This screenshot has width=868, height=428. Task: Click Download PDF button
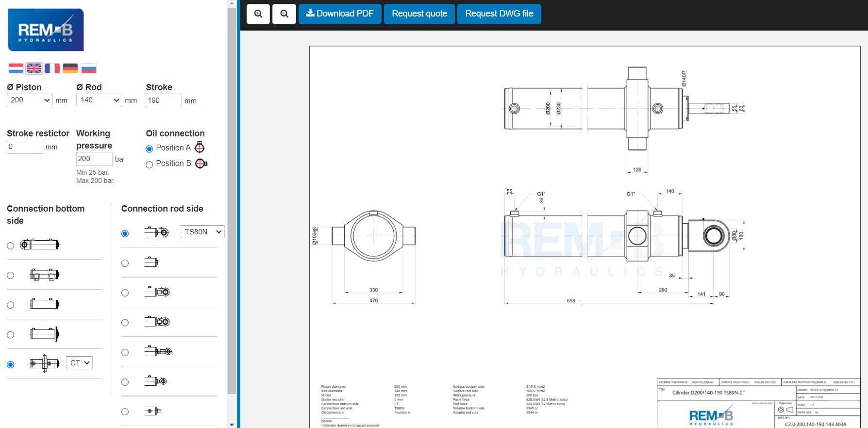pos(340,14)
